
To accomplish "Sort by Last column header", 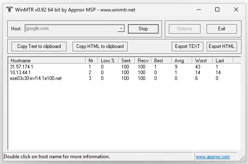I will [x=223, y=61].
